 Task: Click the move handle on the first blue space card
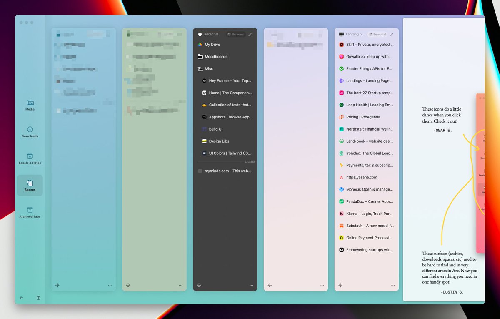[x=57, y=285]
